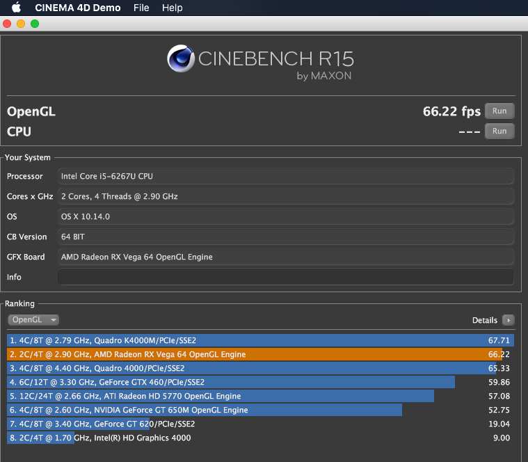Click the Cinebench logo sphere icon
The width and height of the screenshot is (528, 462).
[x=181, y=58]
